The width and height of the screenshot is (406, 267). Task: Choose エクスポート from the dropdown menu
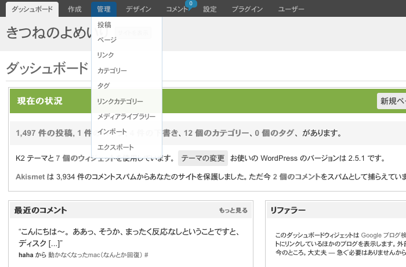pos(115,147)
